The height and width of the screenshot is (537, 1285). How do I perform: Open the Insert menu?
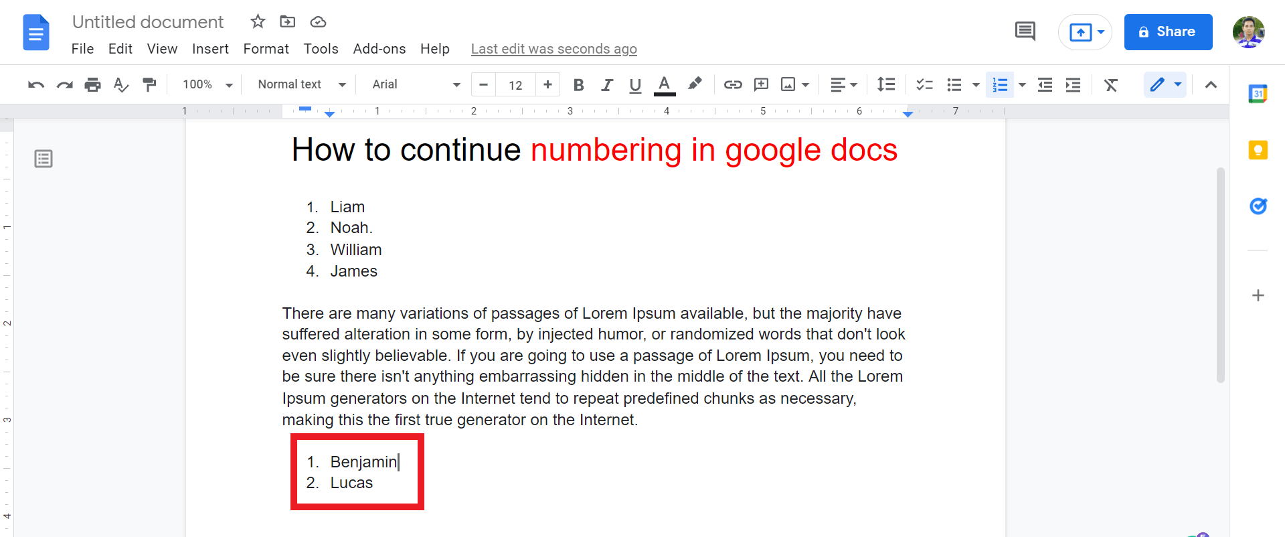(x=210, y=49)
